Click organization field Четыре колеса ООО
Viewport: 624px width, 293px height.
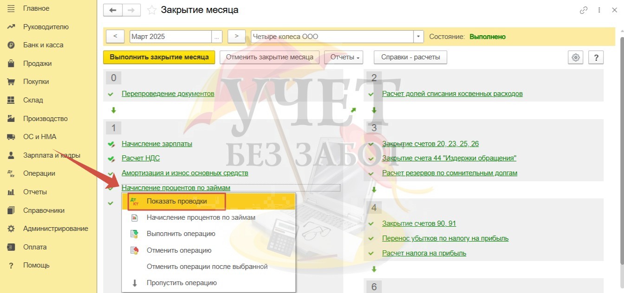point(332,37)
